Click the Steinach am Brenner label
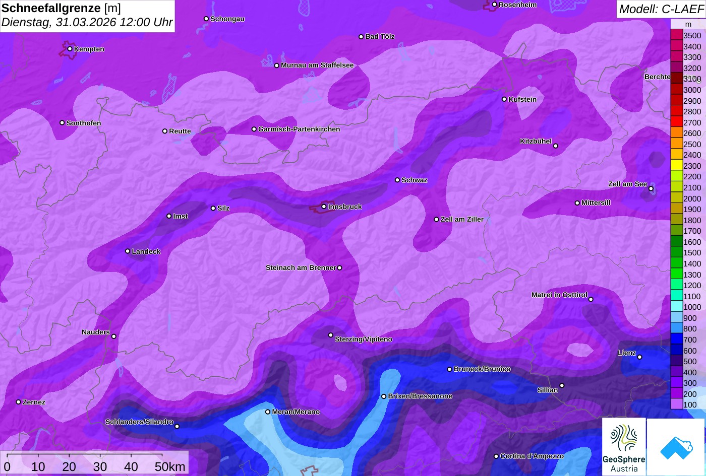The height and width of the screenshot is (476, 706). click(x=301, y=267)
